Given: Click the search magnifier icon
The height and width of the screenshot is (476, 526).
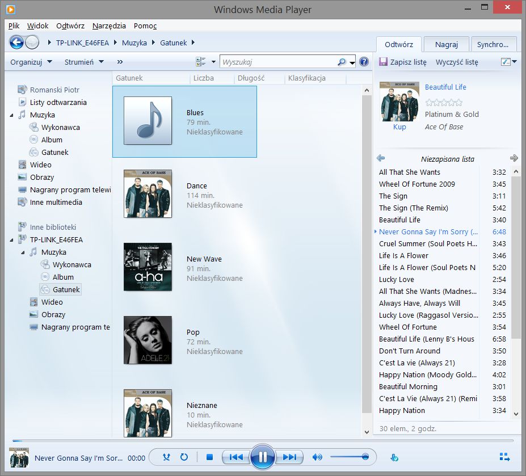Looking at the screenshot, I should (342, 62).
